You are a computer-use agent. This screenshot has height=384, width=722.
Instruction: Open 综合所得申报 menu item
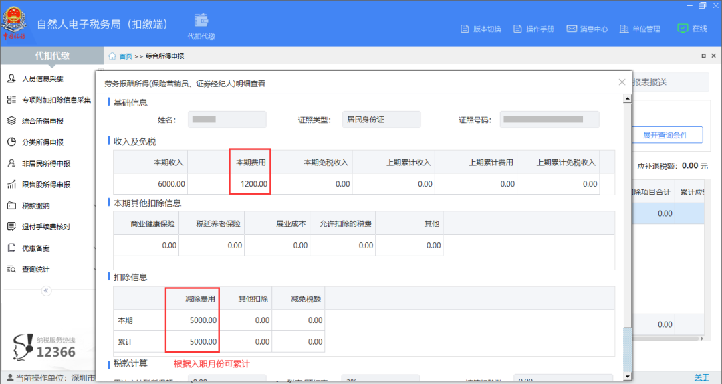(x=43, y=121)
